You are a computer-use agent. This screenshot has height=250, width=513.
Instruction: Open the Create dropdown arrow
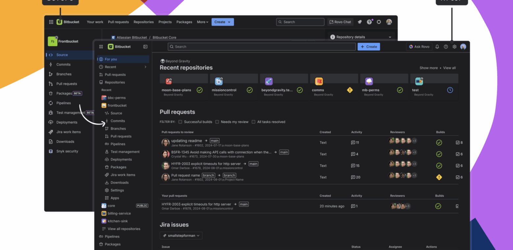[229, 22]
